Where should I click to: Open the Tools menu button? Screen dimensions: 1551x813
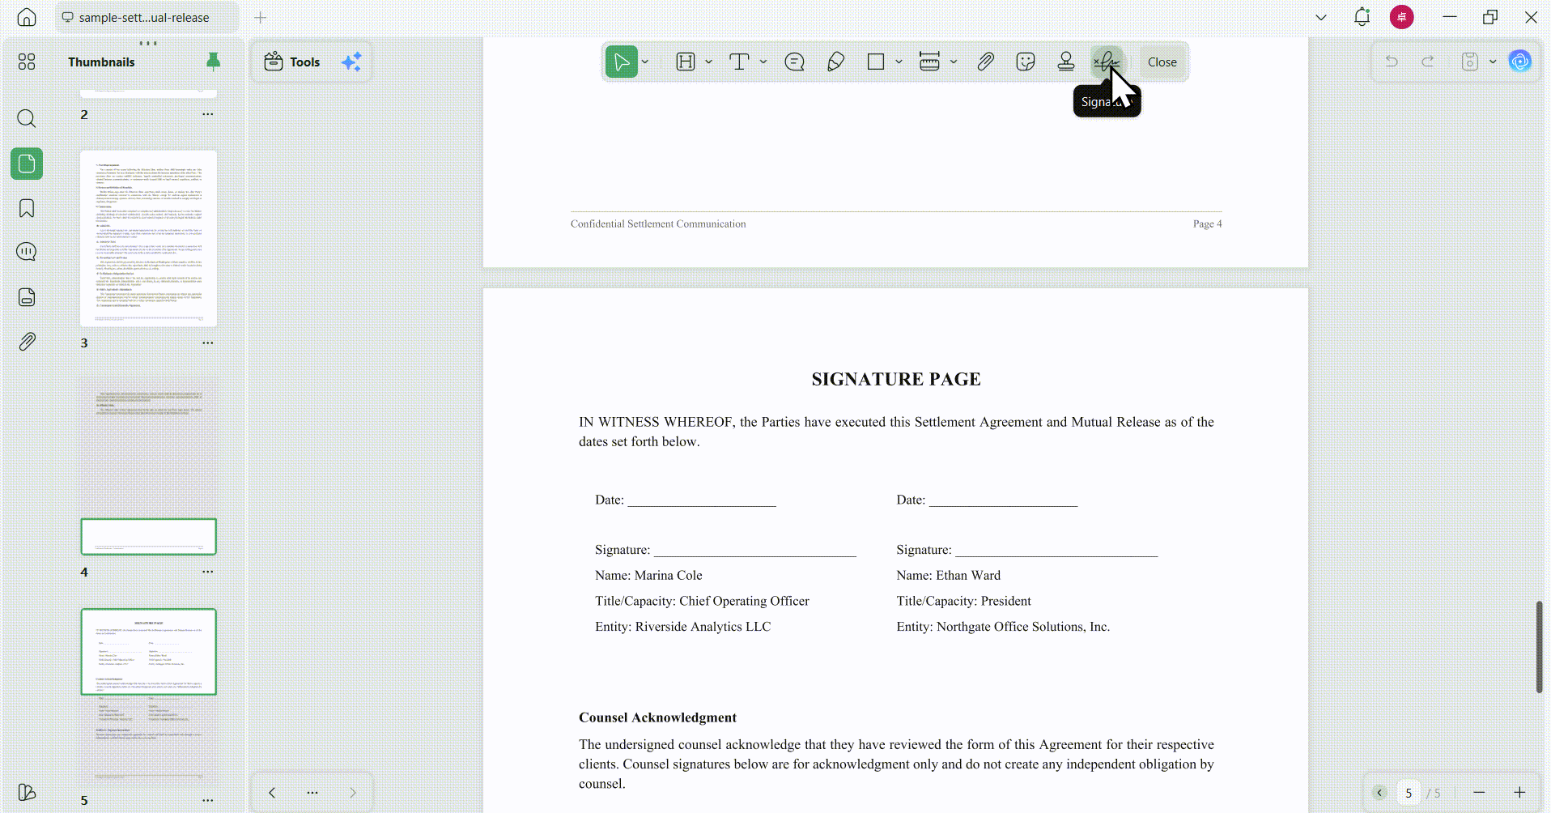click(x=292, y=62)
